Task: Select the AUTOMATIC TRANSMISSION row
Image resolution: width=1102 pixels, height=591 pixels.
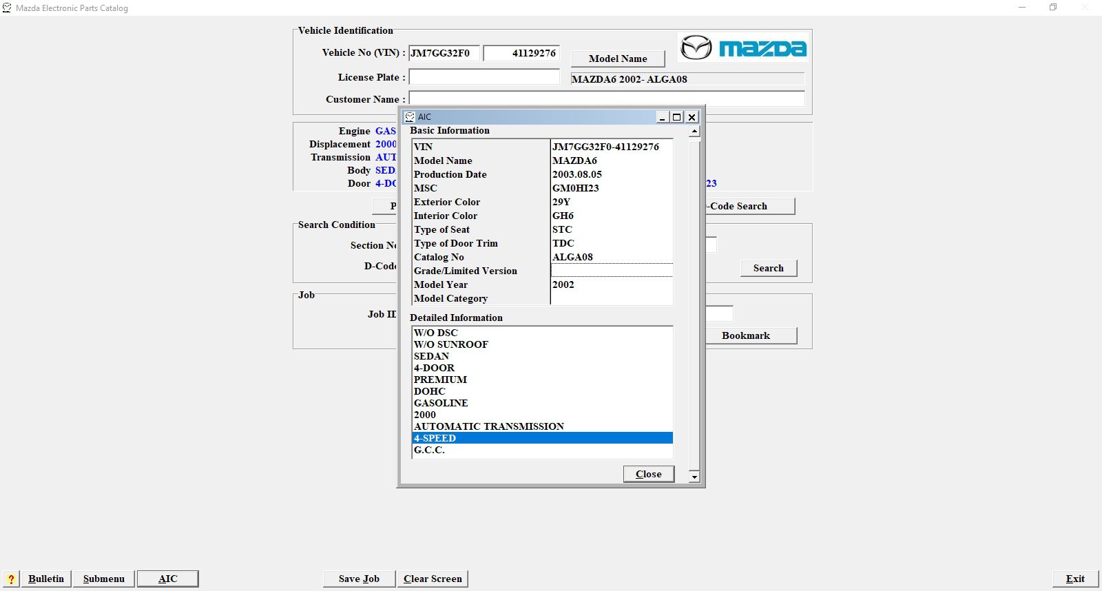Action: click(x=543, y=426)
